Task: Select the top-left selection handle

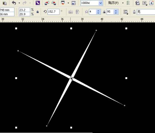Action: [x=16, y=29]
